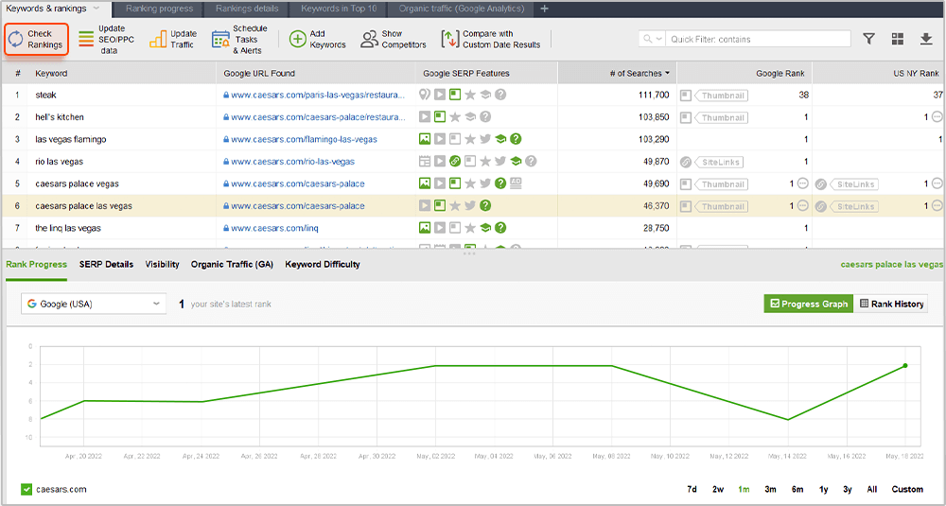Screen dimensions: 946x506
Task: Open the Keywords in Top 10 tab
Action: click(x=339, y=9)
